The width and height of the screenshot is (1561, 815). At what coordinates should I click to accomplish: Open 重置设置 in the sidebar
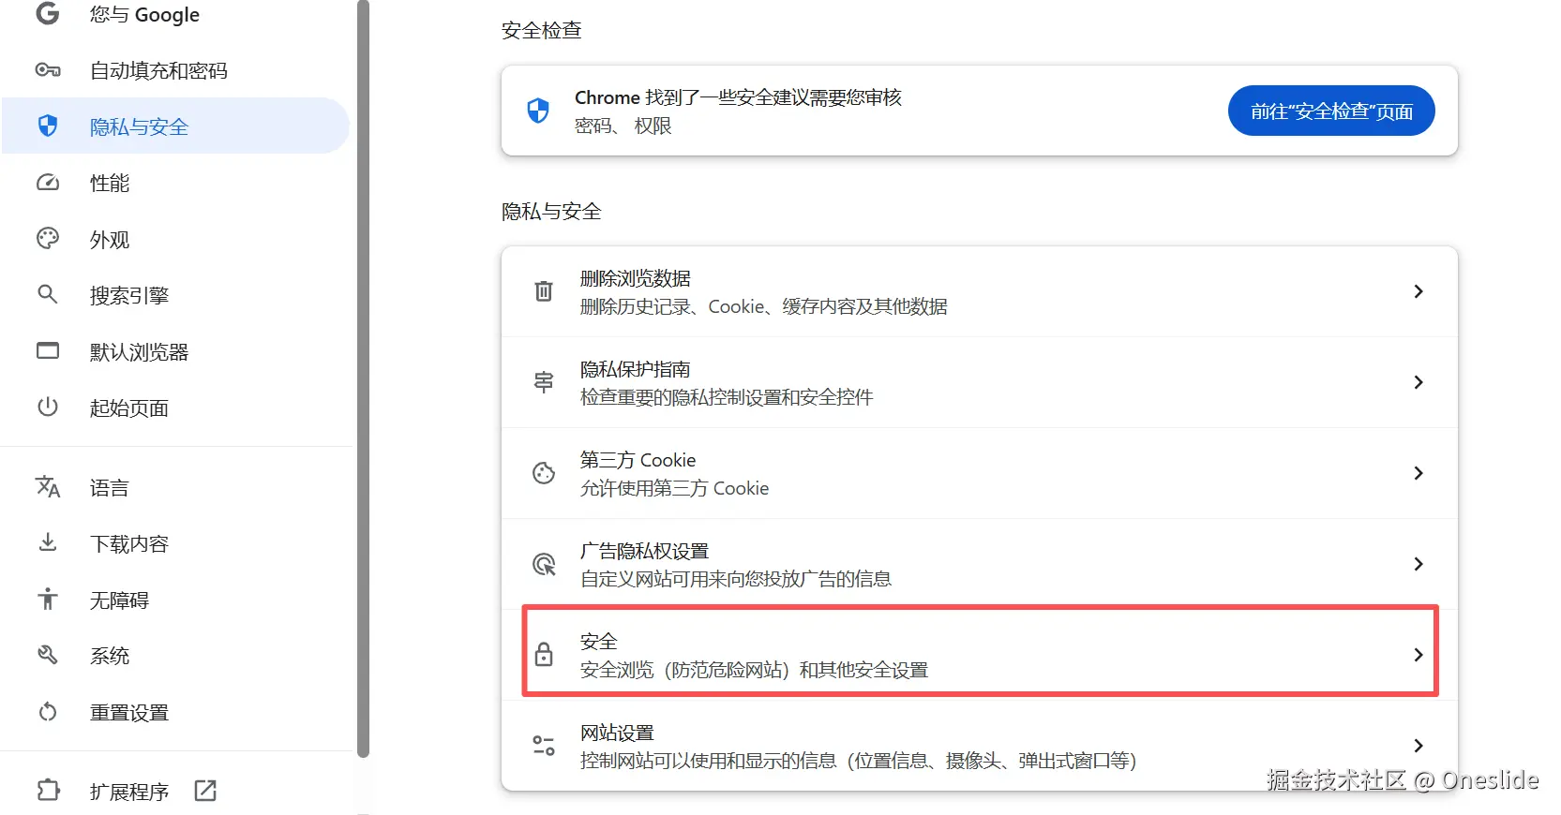click(128, 713)
